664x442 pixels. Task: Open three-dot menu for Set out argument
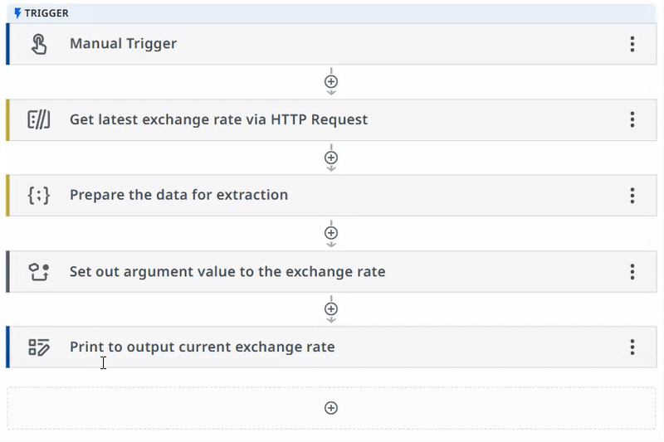632,271
